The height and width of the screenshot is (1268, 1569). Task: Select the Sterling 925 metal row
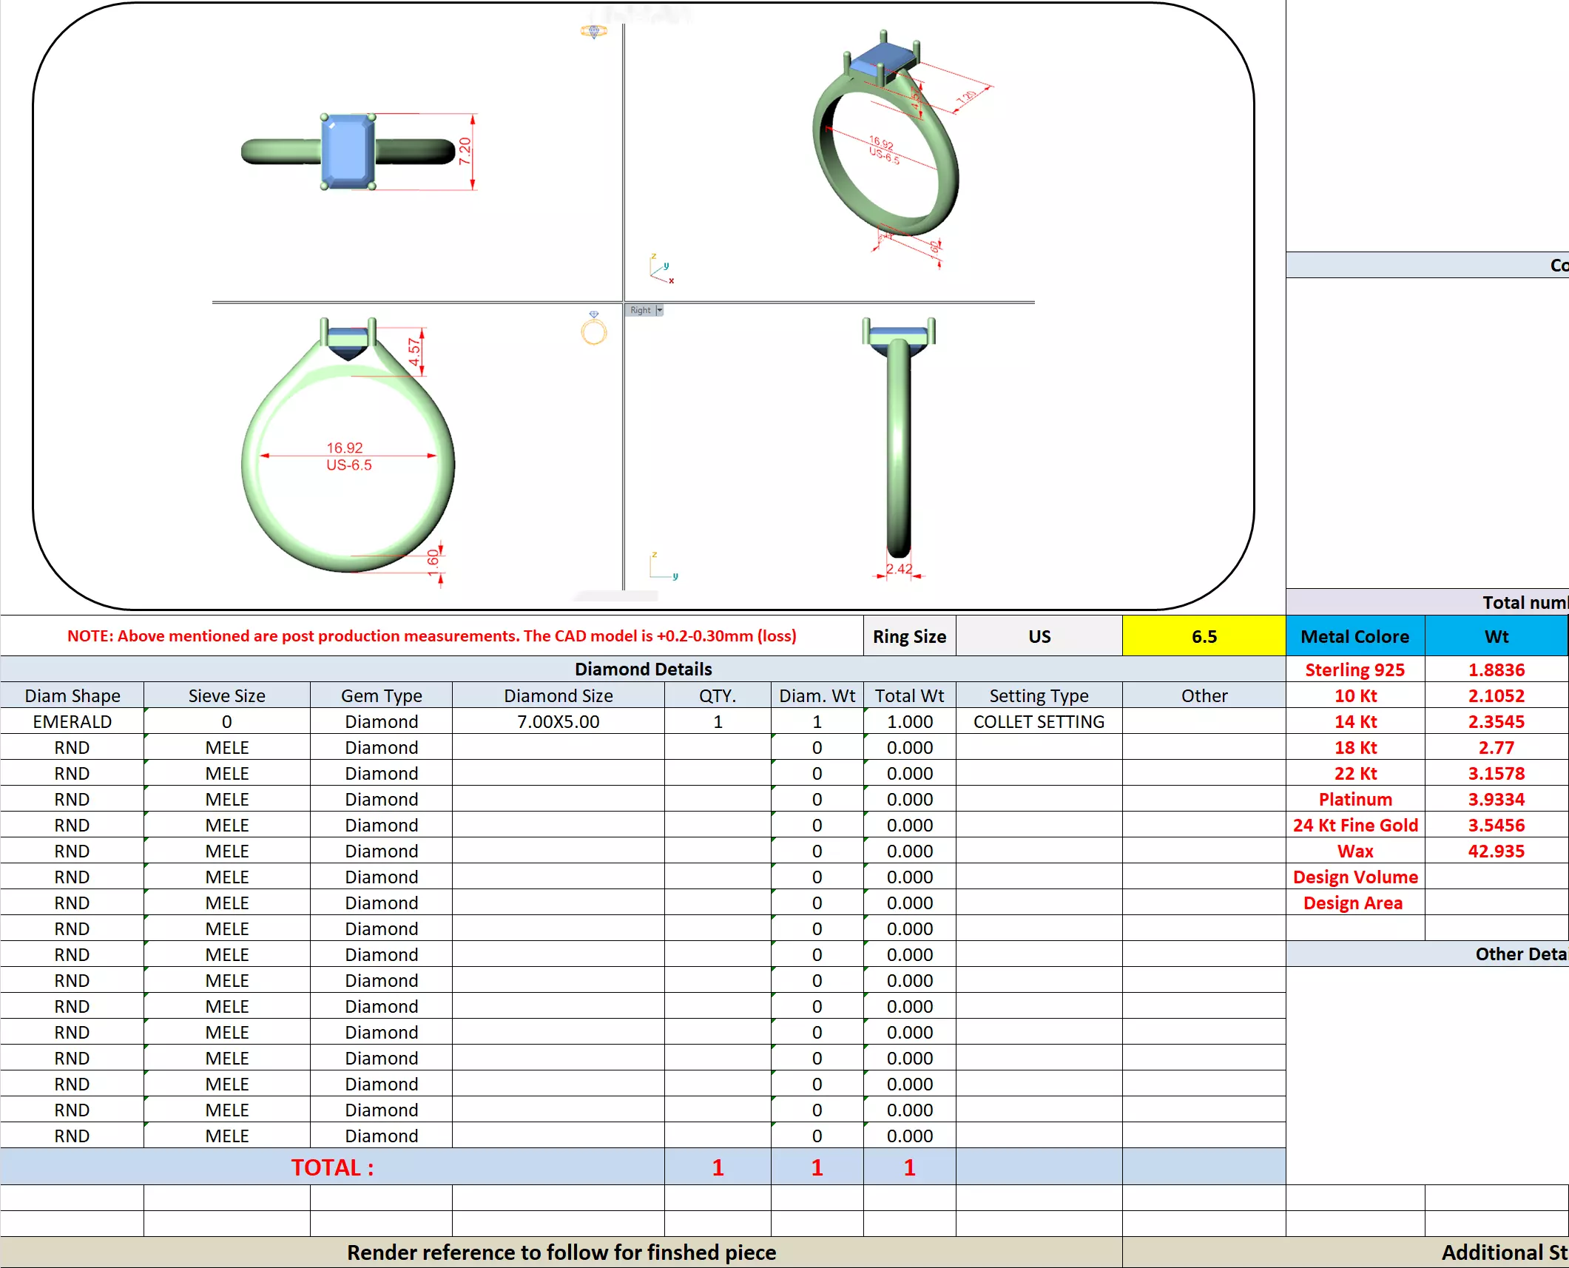[x=1354, y=670]
